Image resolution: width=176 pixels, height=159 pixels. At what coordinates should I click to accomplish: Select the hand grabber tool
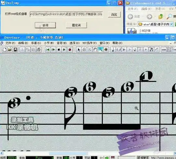point(95,50)
